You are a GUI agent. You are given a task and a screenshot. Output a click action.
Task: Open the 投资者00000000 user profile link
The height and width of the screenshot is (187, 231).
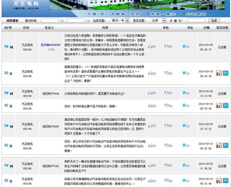pyautogui.click(x=51, y=45)
